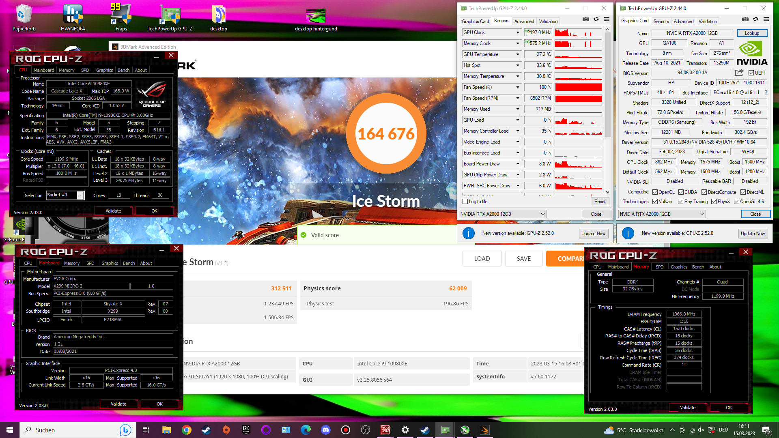The width and height of the screenshot is (779, 438).
Task: Open TechPowerUp GPU-Z desktop shortcut
Action: [170, 18]
